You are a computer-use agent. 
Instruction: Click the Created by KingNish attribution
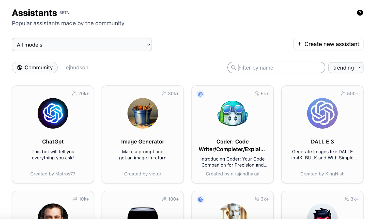[x=322, y=174]
